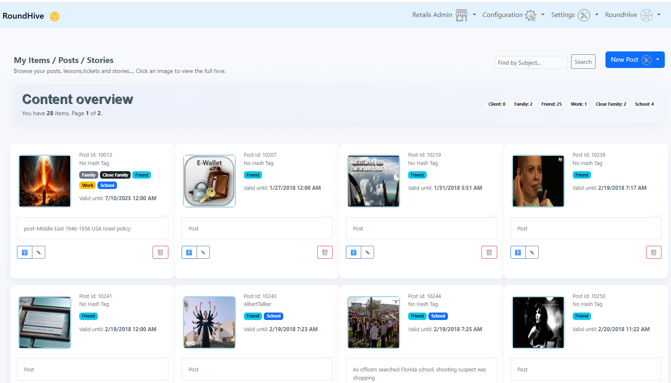Delete post 10219 with trash icon

489,252
